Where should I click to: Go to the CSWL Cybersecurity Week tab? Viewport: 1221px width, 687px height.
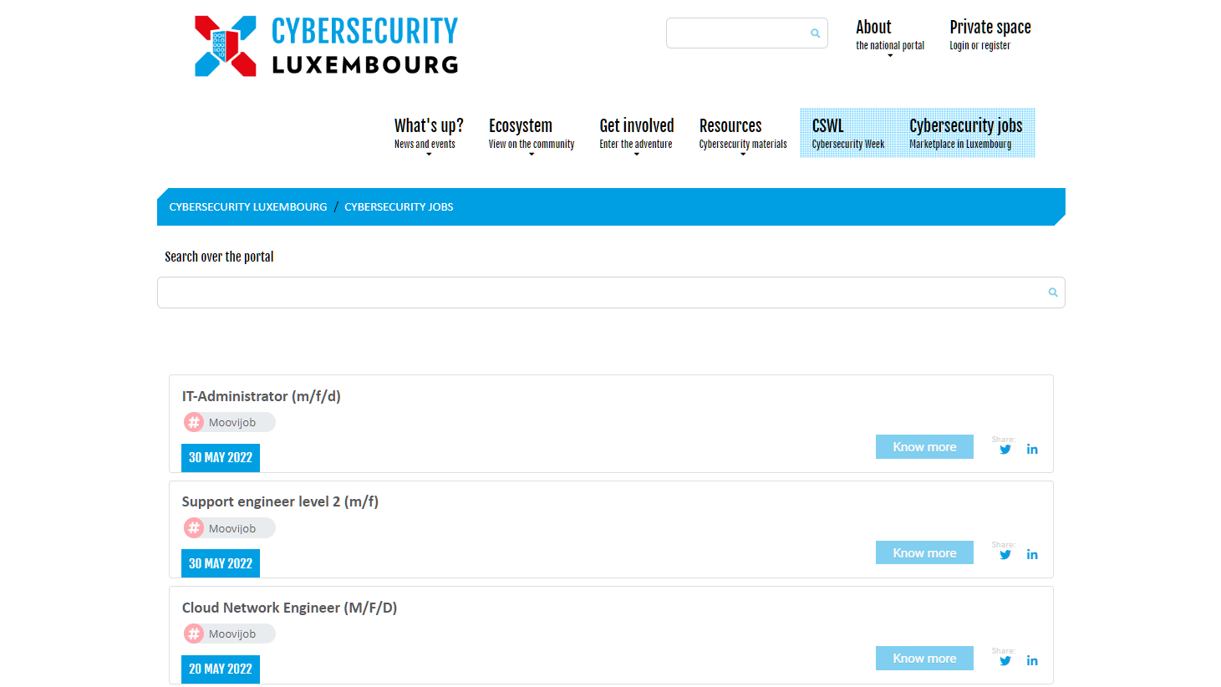(x=847, y=133)
